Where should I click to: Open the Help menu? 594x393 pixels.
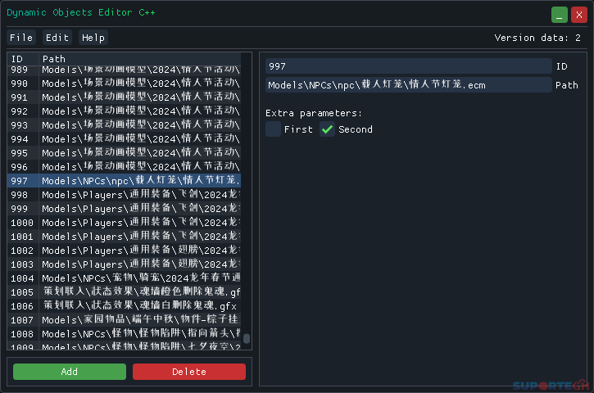93,38
